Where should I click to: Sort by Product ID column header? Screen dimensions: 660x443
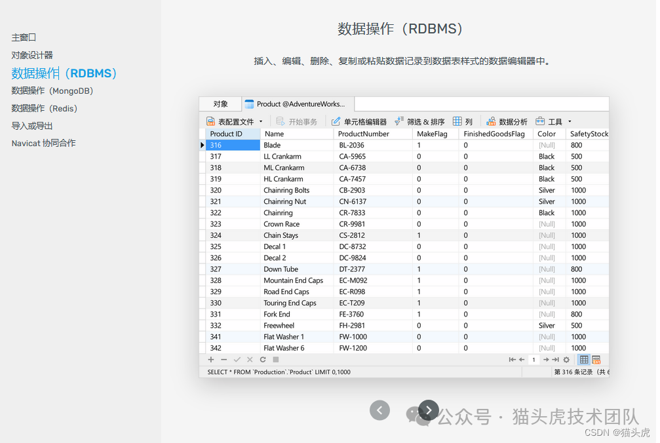point(233,134)
